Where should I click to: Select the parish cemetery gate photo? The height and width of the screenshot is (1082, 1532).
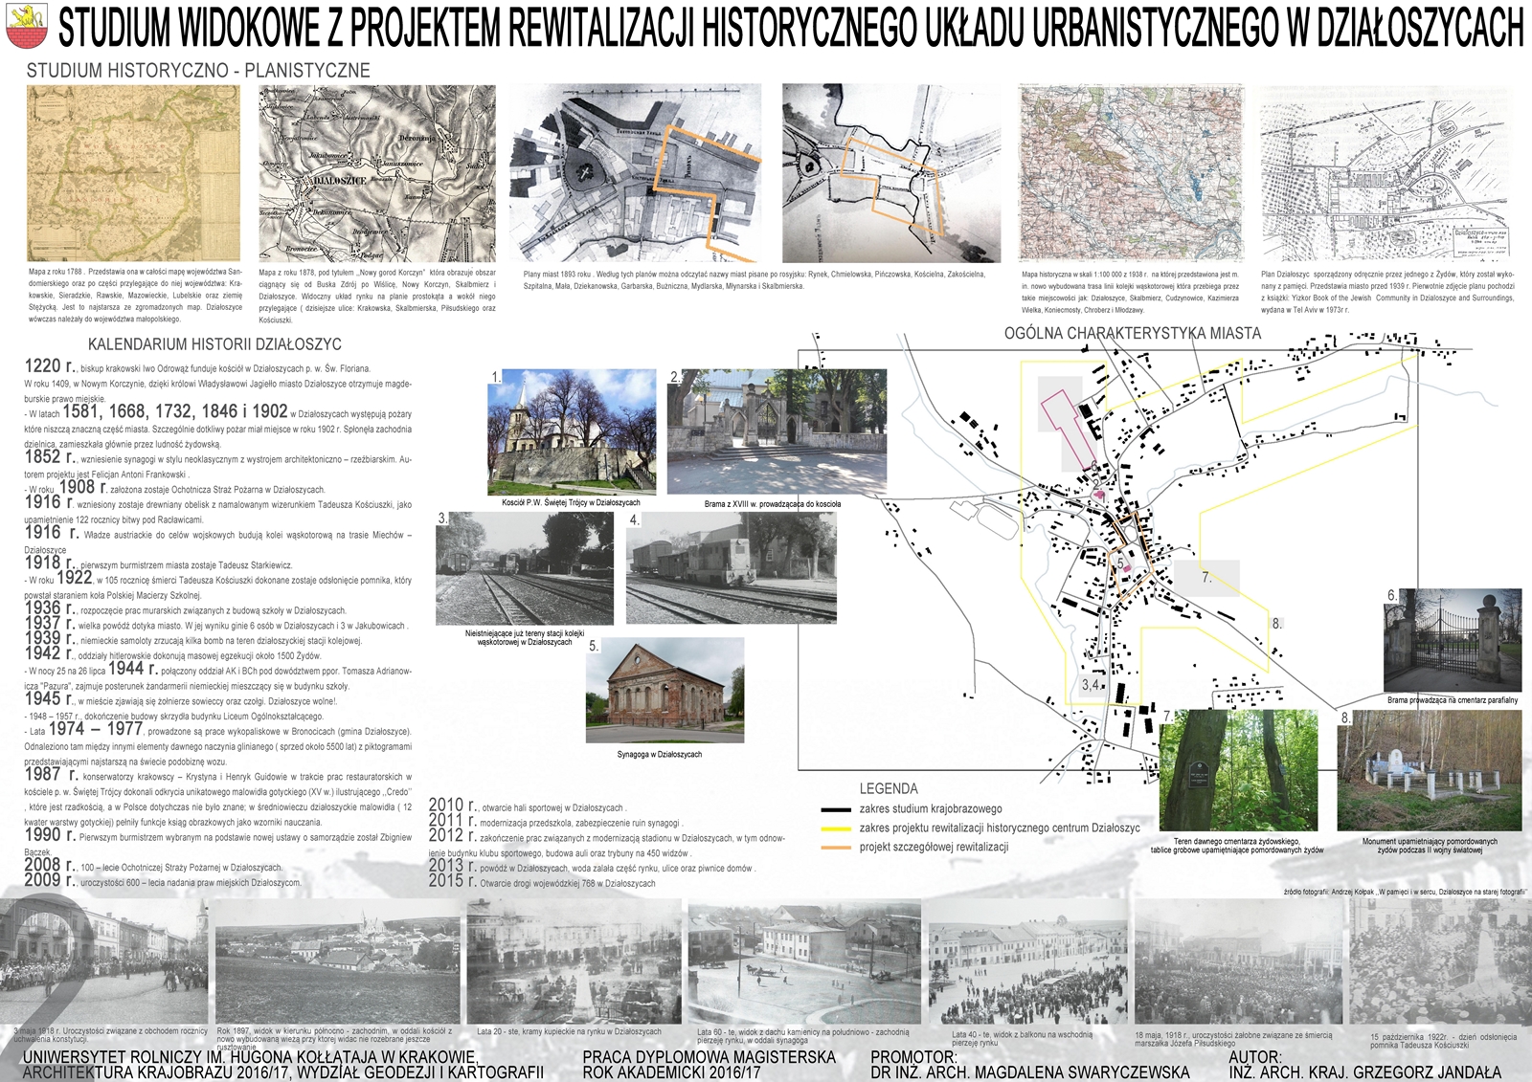[x=1453, y=641]
